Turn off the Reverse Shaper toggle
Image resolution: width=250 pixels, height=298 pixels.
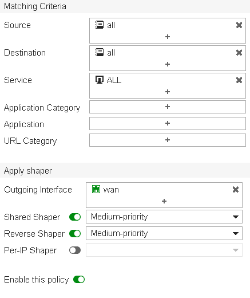coord(75,234)
